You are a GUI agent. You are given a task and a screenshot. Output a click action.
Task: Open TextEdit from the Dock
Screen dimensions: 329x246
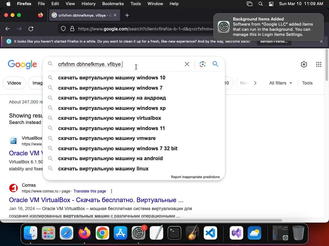point(156,233)
